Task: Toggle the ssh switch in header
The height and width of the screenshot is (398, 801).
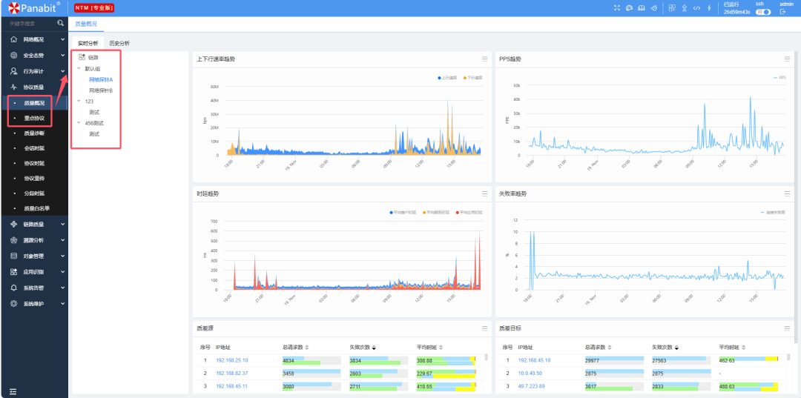Action: [763, 12]
